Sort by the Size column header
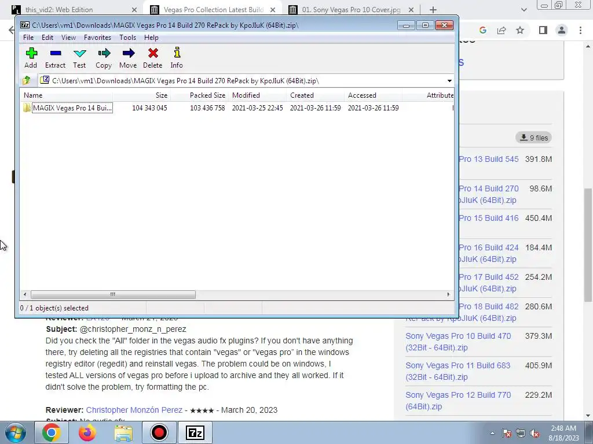This screenshot has height=444, width=593. (141, 95)
